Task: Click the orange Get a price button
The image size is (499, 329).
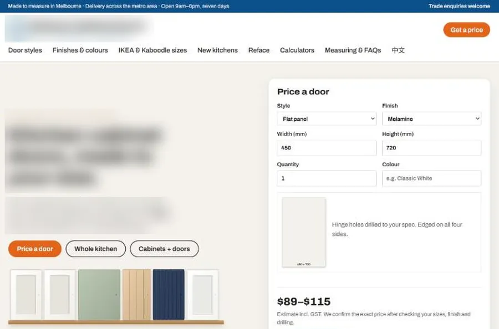Action: [x=466, y=30]
